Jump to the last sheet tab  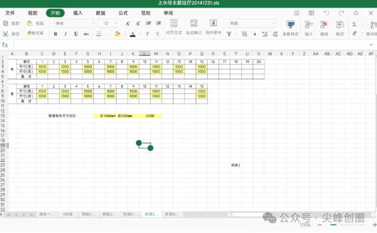[x=31, y=214]
